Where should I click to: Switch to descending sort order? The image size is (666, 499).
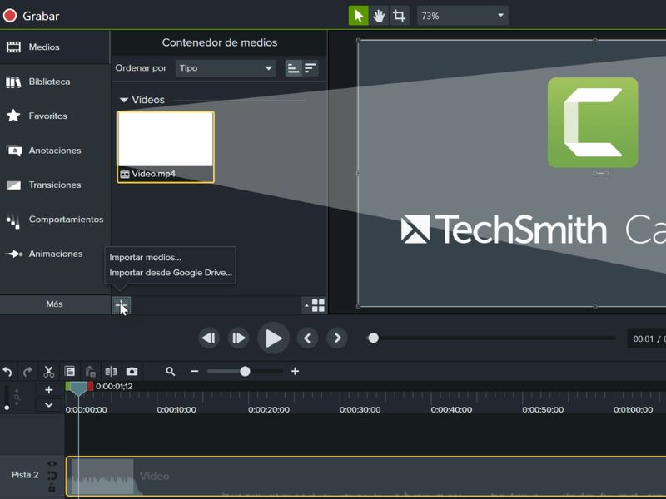[311, 68]
